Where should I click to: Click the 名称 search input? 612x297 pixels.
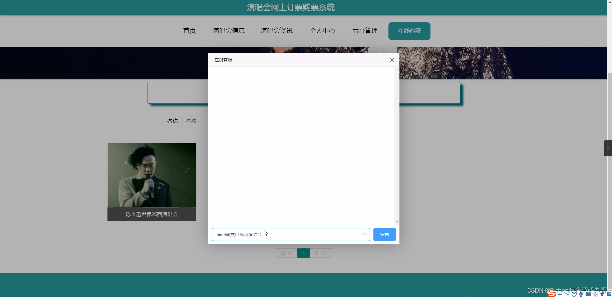point(195,121)
